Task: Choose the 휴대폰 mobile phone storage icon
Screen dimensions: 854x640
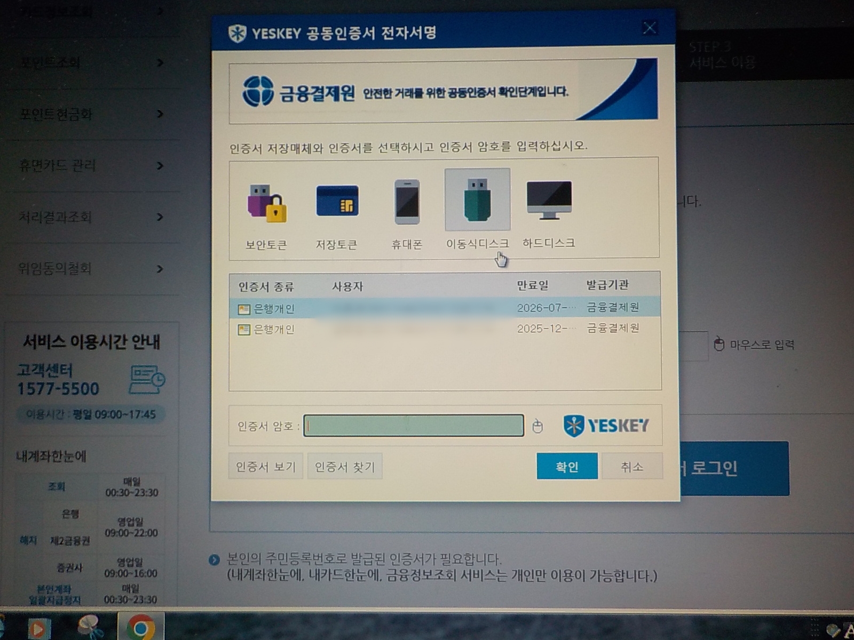Action: (x=407, y=202)
